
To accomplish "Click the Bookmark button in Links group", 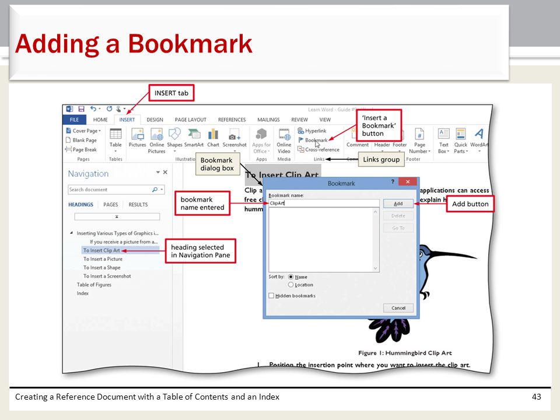I will click(313, 140).
